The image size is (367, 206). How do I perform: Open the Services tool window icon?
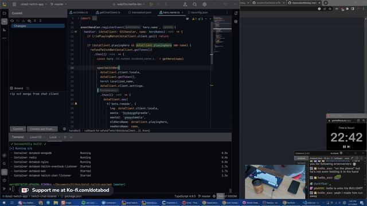[4, 155]
